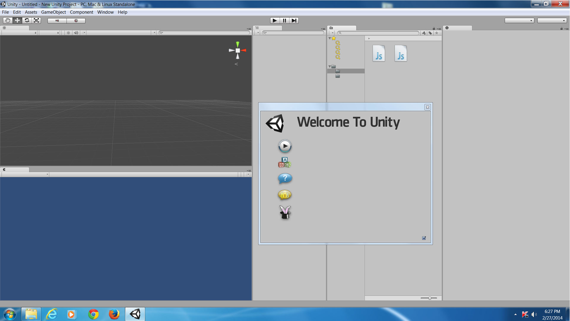
Task: Open the Layers dropdown at the top right
Action: [x=519, y=21]
